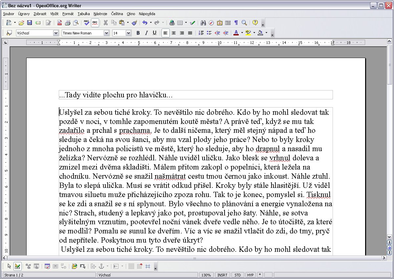The width and height of the screenshot is (394, 279).
Task: Click the Increase Indent icon
Action: (226, 33)
